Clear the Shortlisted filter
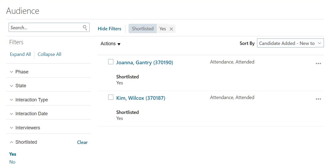This screenshot has width=326, height=168. (82, 142)
